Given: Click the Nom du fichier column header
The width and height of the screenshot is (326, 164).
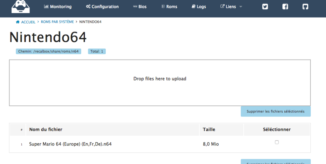Looking at the screenshot, I should click(x=46, y=129).
